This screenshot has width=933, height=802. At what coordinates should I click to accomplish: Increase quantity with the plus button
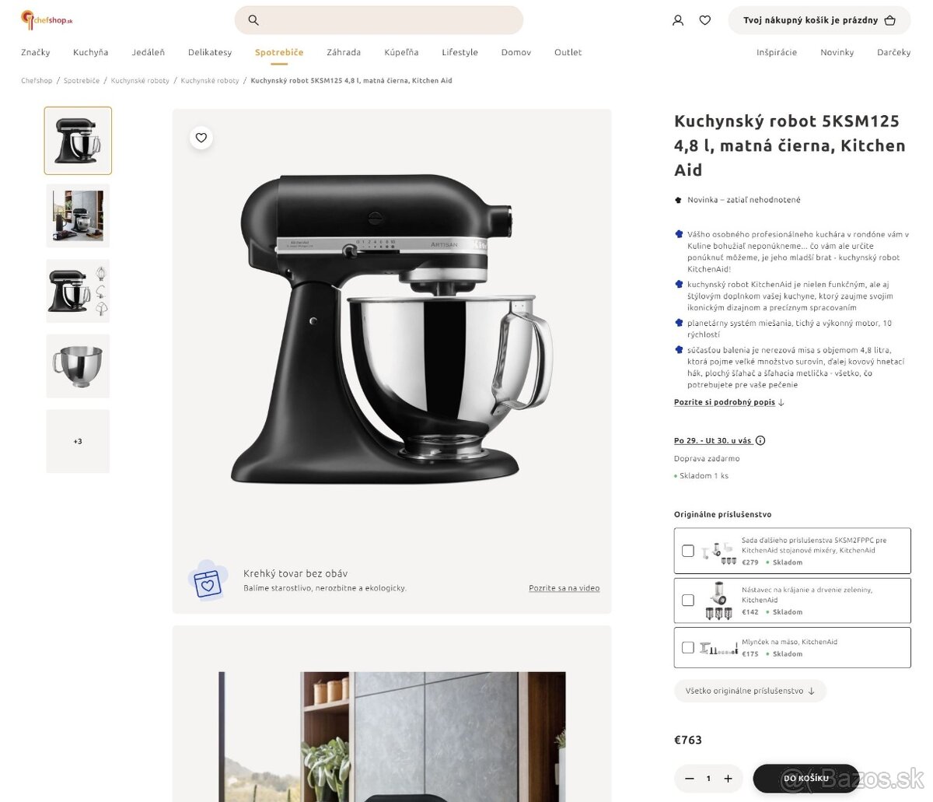pos(728,779)
